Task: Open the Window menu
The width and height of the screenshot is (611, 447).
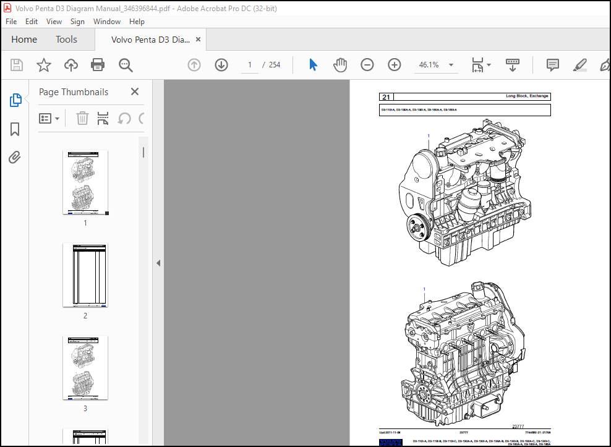Action: pyautogui.click(x=107, y=22)
